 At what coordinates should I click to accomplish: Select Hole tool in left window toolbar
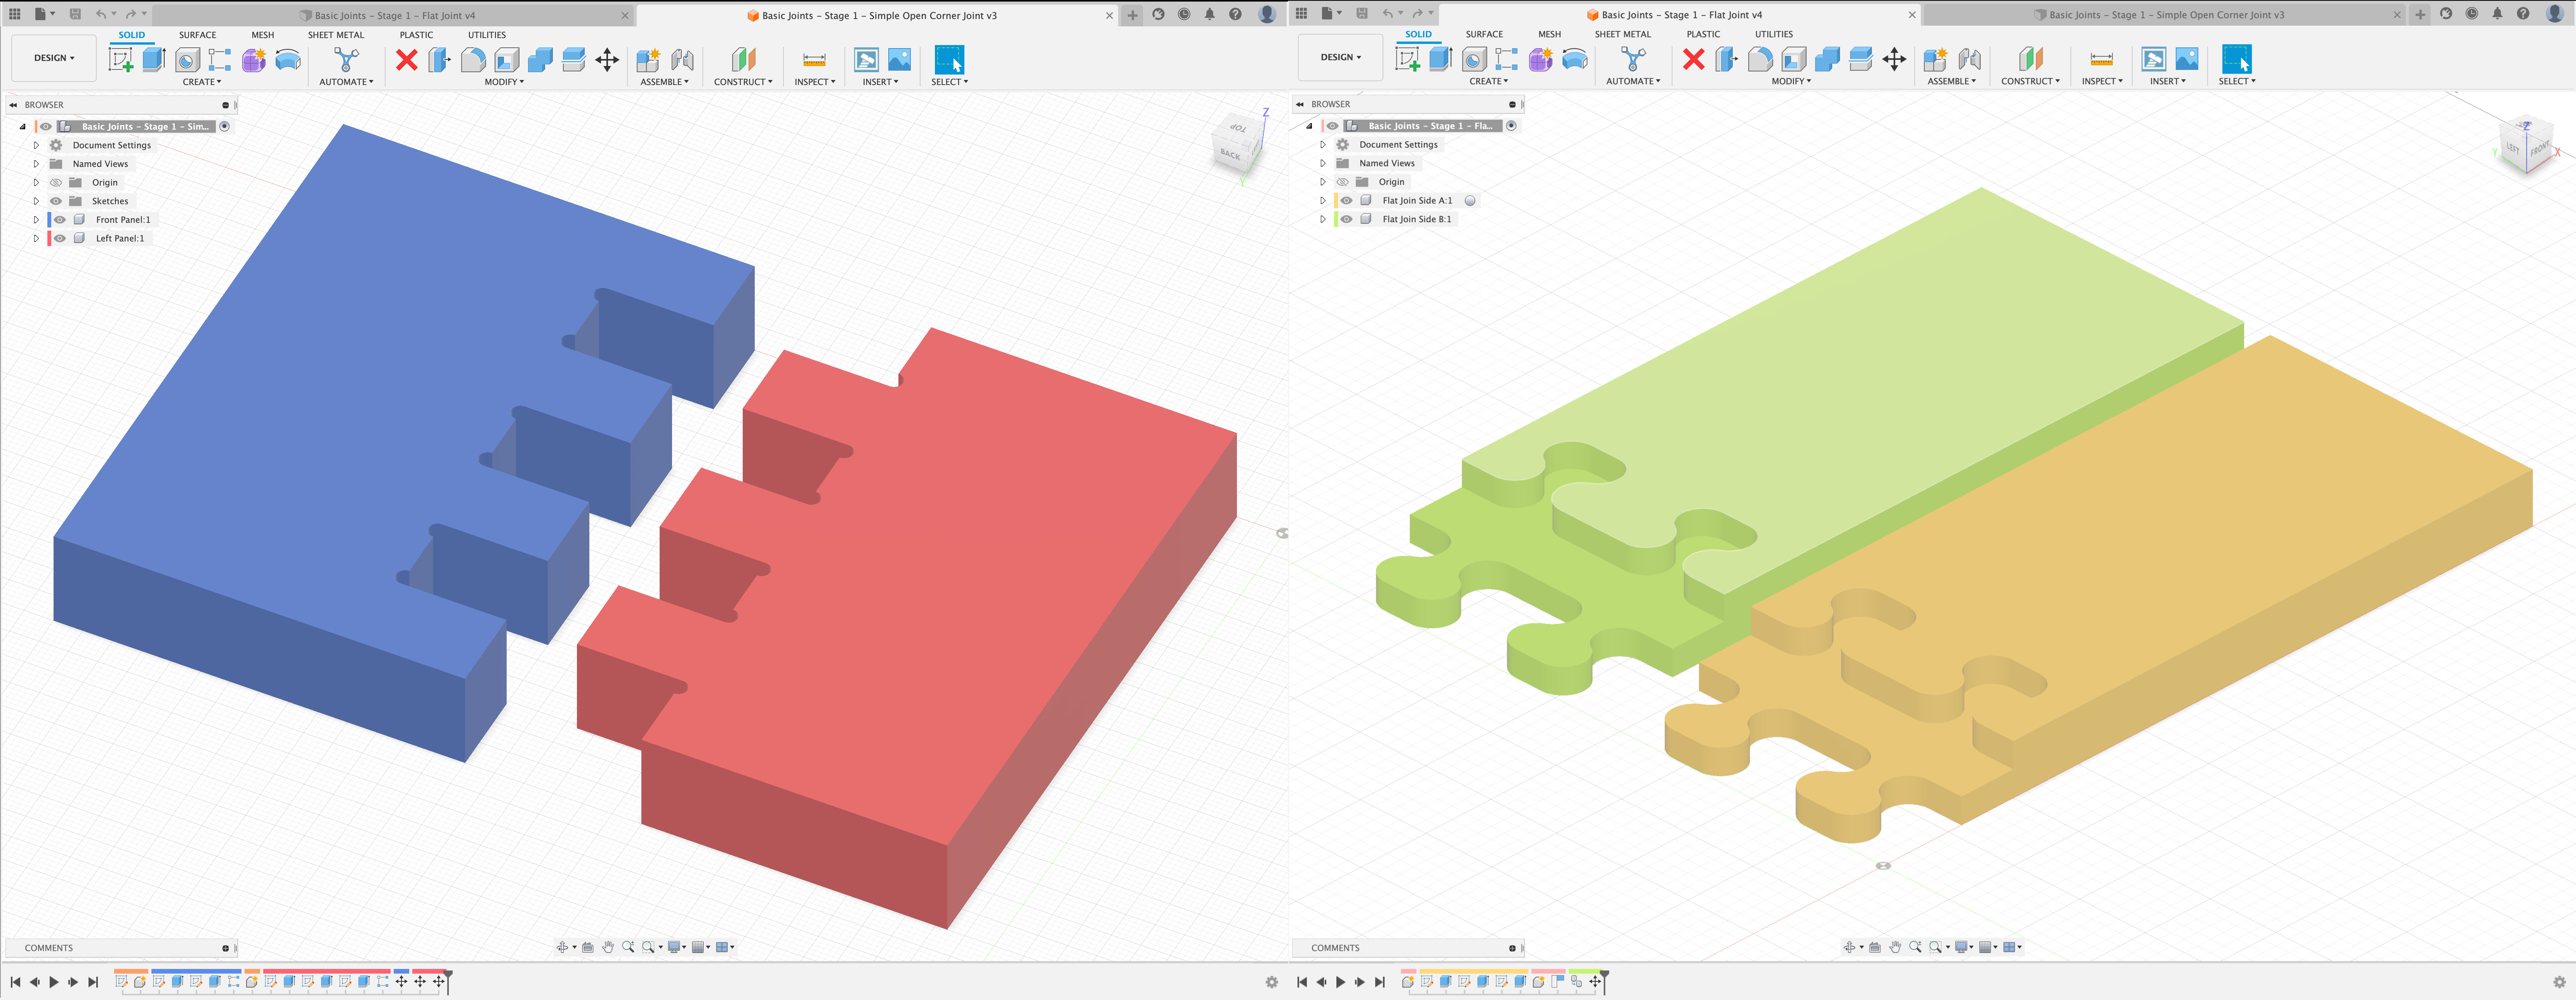tap(187, 60)
